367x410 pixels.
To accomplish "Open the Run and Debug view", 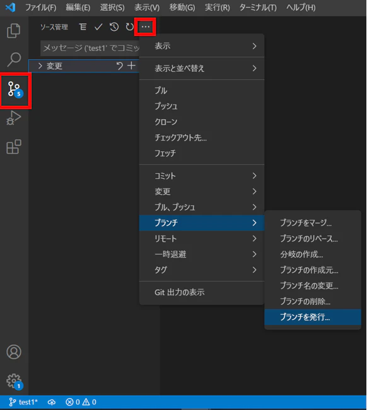I will tap(14, 118).
